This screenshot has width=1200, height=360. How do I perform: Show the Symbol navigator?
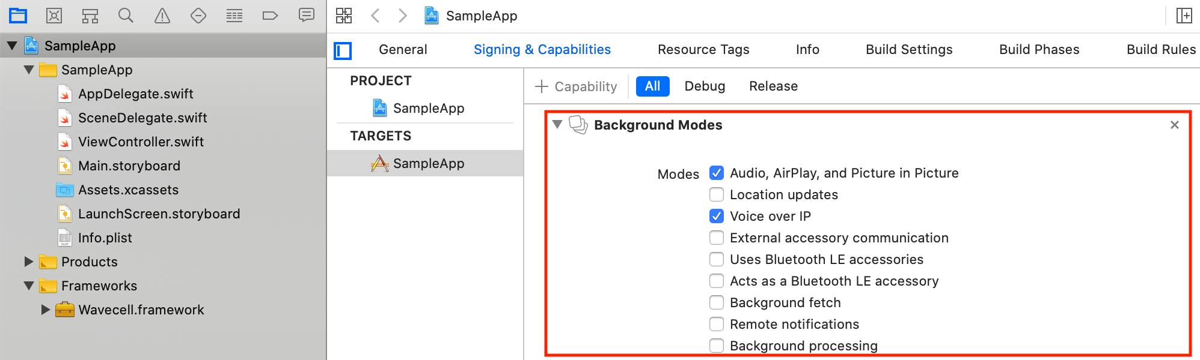[90, 16]
